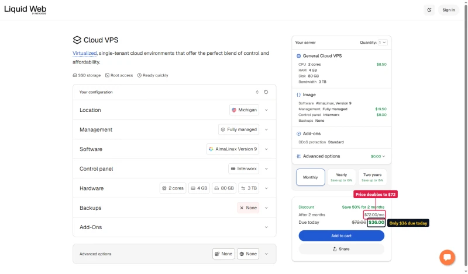
Task: Click the Share button
Action: coord(342,249)
